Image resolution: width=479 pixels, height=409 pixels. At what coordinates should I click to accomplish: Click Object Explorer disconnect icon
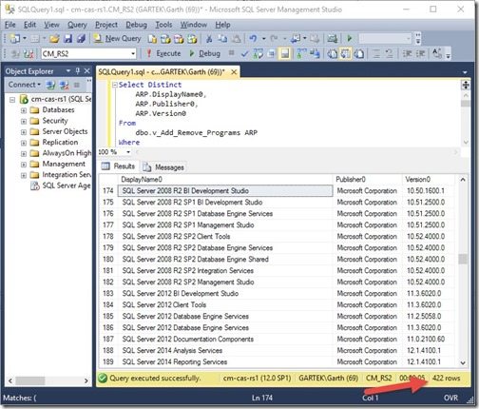point(65,85)
